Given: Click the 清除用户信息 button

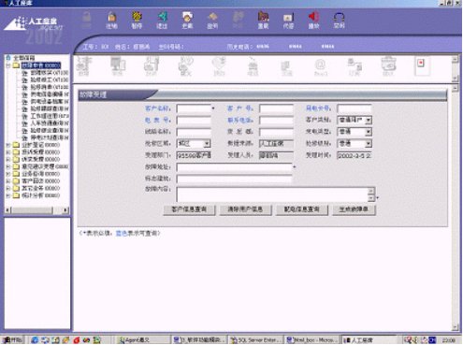Looking at the screenshot, I should click(x=245, y=209).
